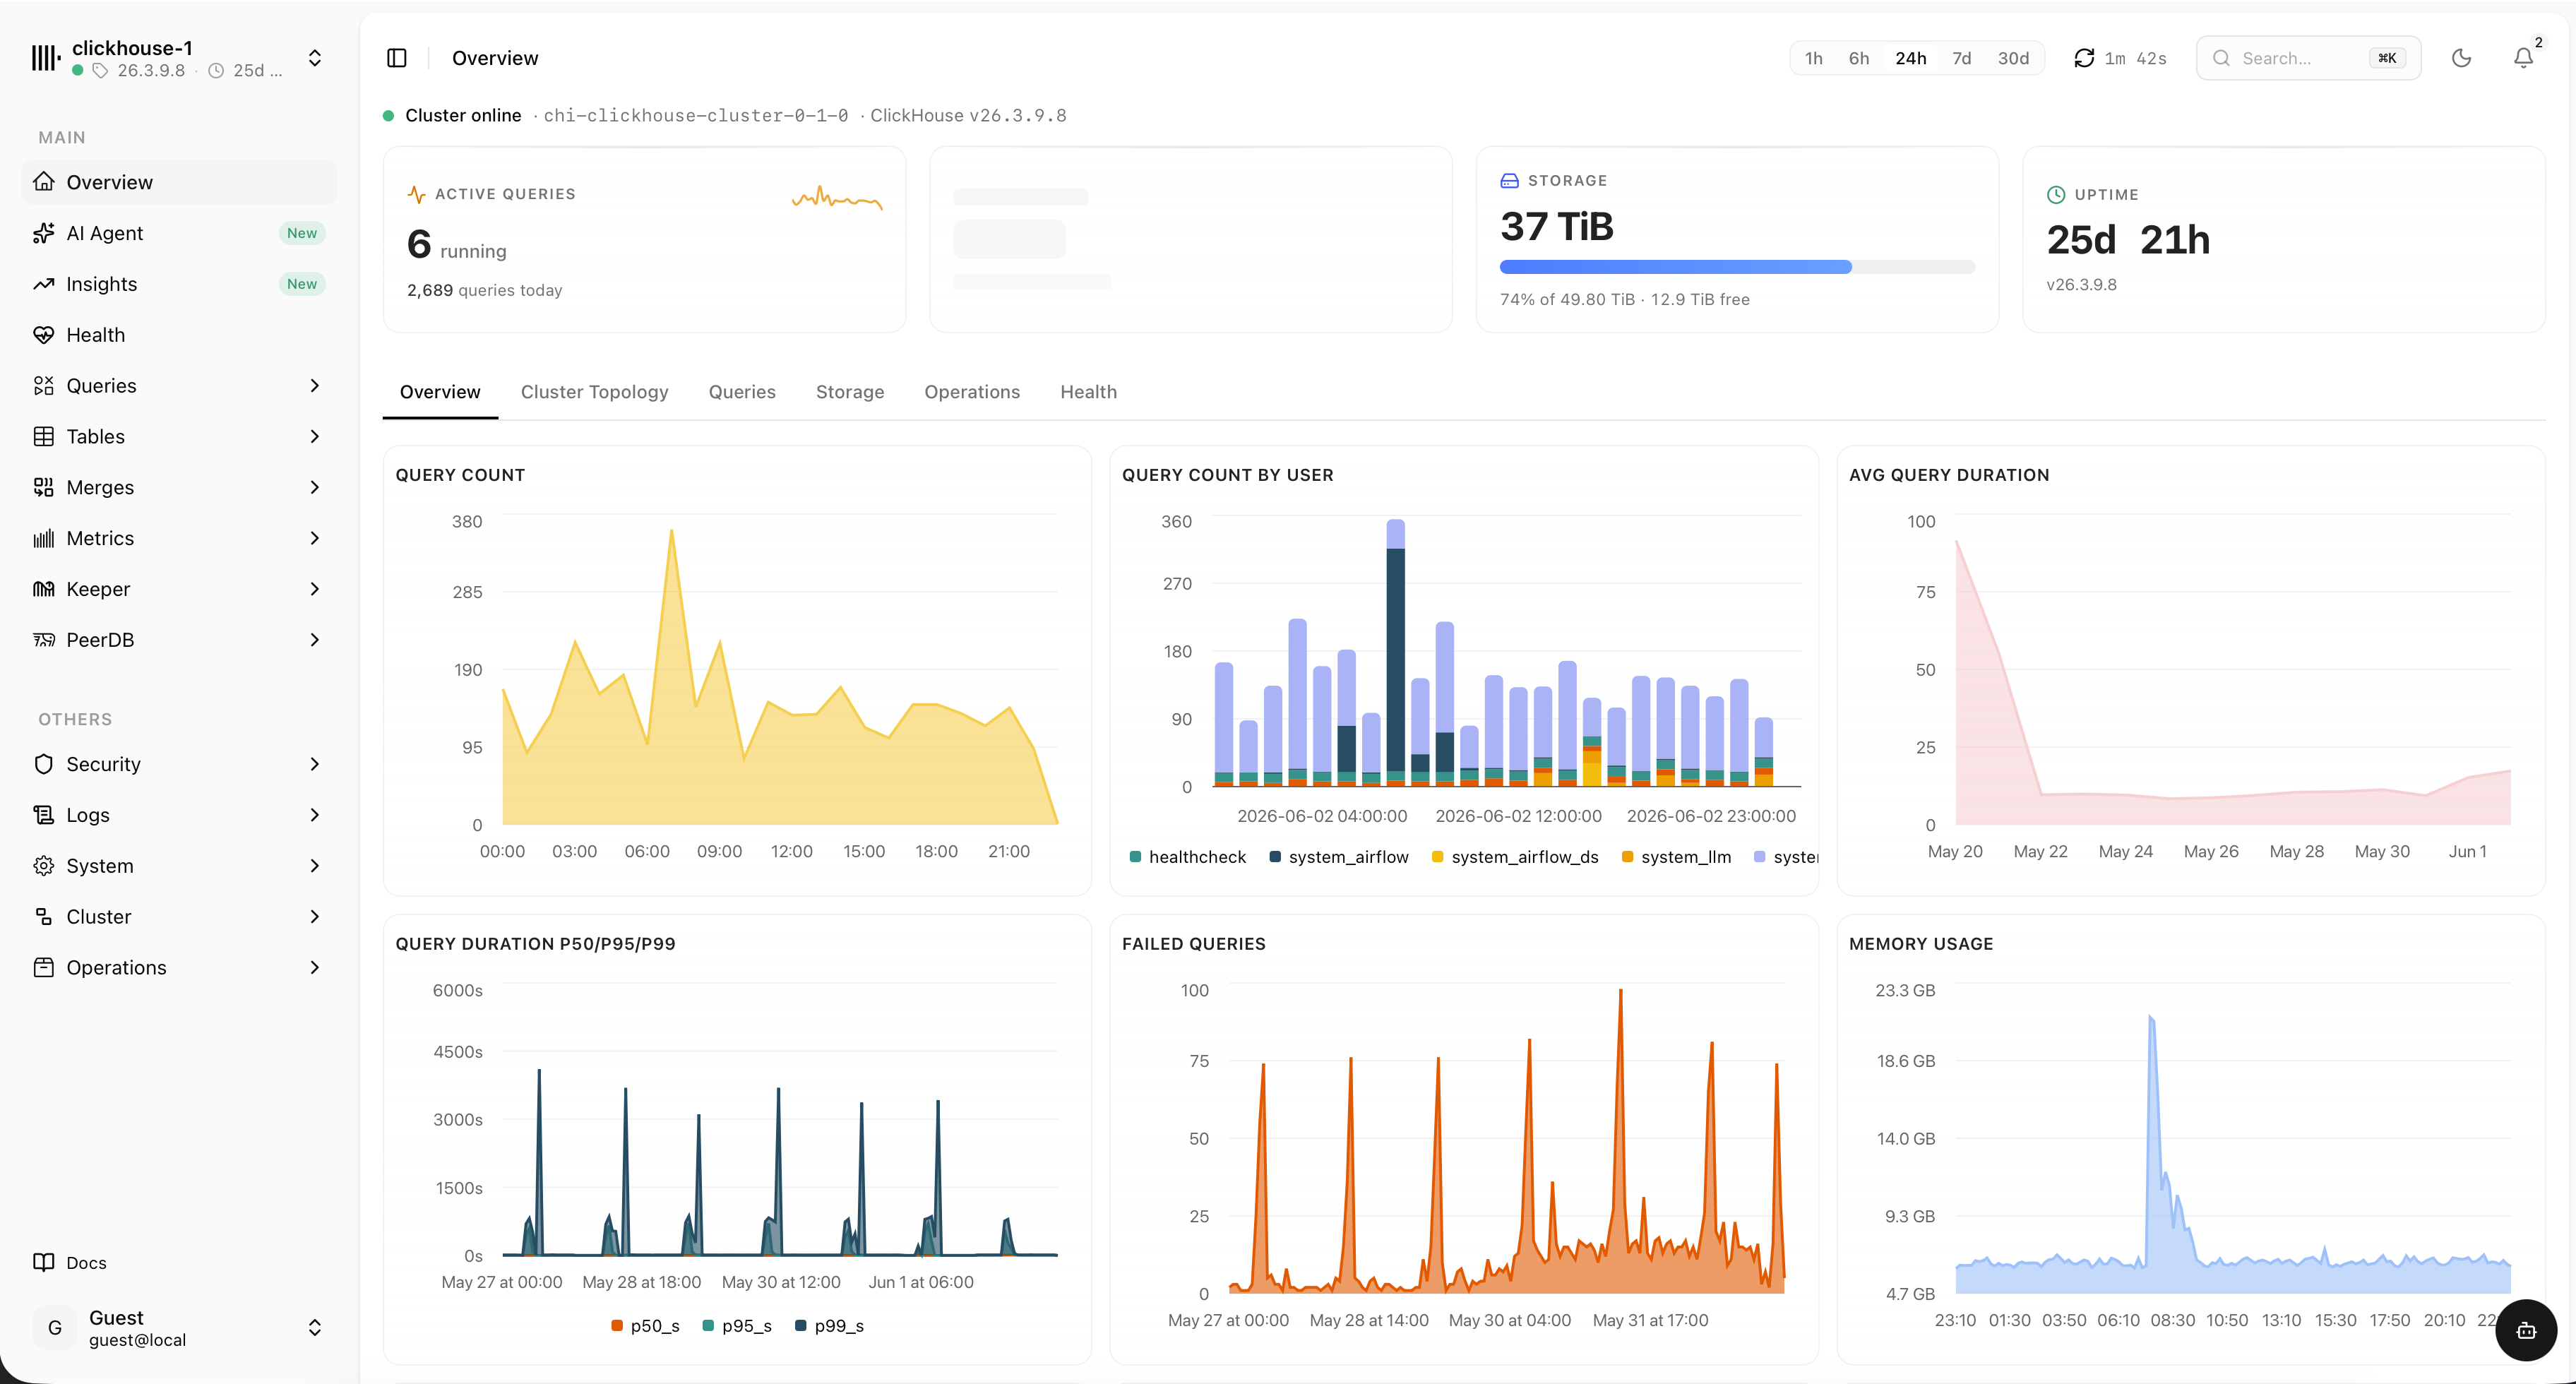Expand the Merges sidebar section
Image resolution: width=2576 pixels, height=1384 pixels.
pyautogui.click(x=315, y=488)
